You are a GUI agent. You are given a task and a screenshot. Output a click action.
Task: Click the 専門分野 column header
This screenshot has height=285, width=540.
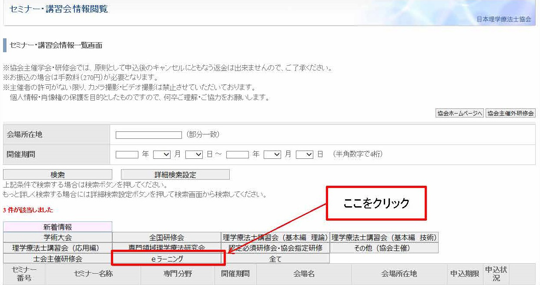point(178,274)
